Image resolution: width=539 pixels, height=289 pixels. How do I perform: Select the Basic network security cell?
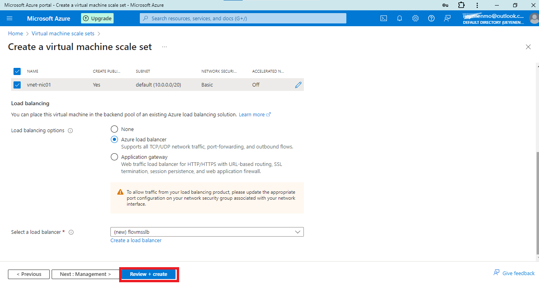(207, 85)
